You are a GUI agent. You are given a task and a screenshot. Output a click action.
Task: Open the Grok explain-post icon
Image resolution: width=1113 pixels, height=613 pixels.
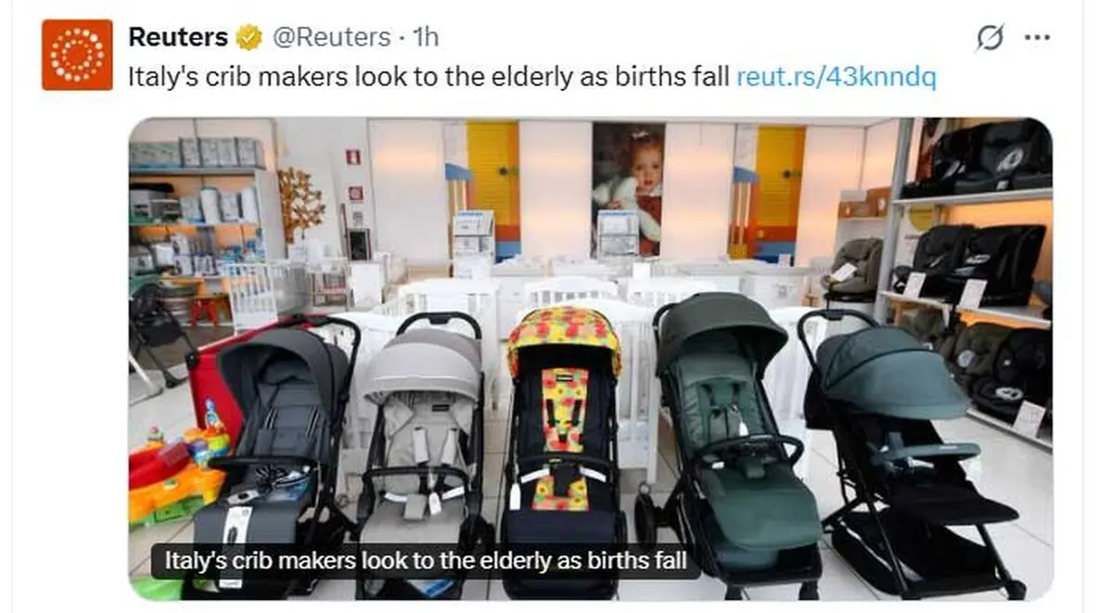click(991, 38)
